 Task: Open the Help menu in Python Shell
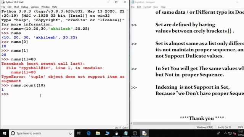click(55, 7)
